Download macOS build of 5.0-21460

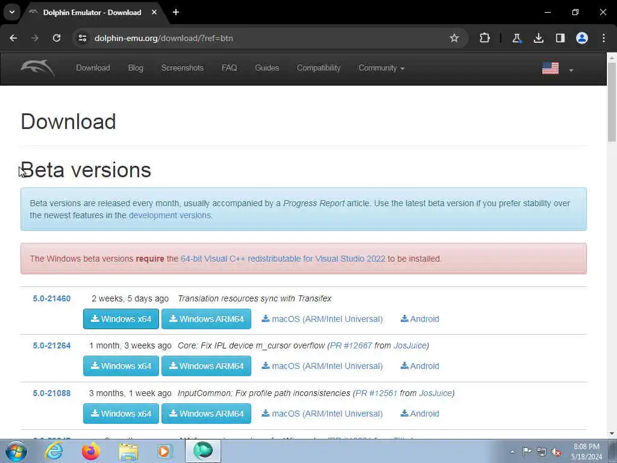[322, 319]
